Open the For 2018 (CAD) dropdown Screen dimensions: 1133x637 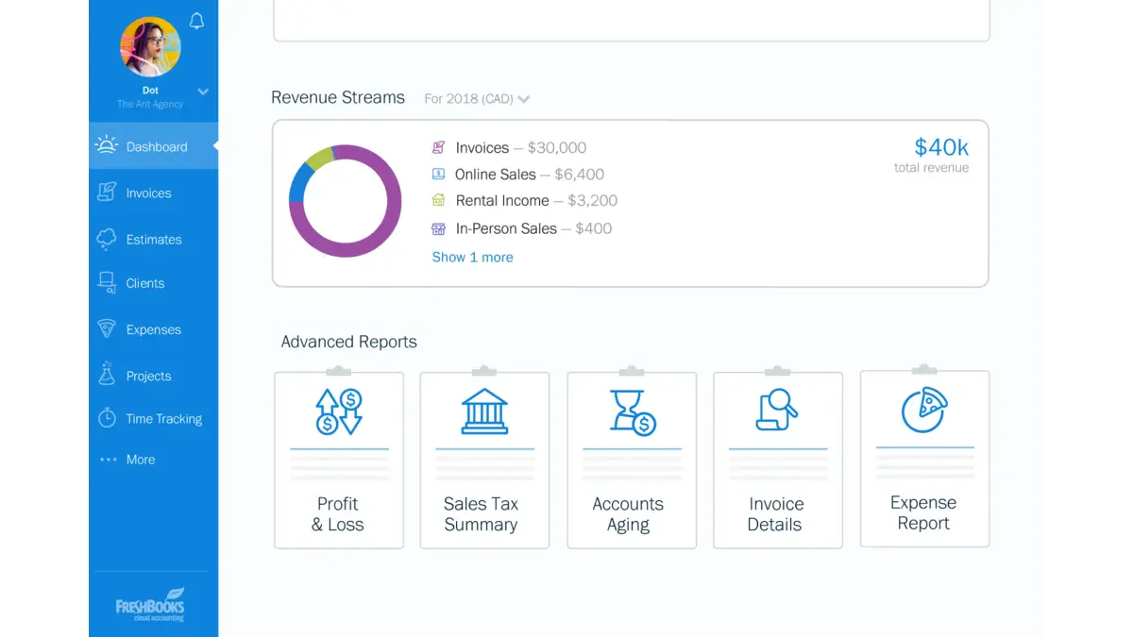(x=477, y=99)
